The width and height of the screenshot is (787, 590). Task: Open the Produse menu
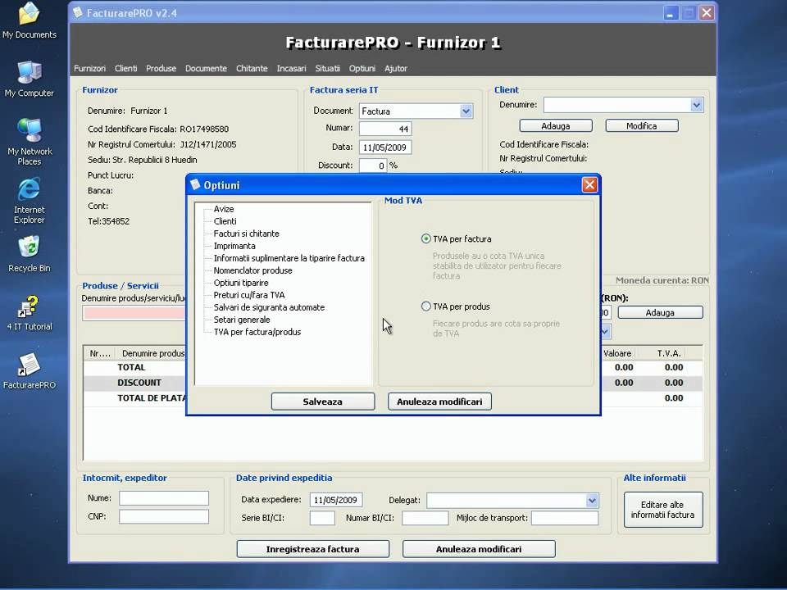pos(161,68)
